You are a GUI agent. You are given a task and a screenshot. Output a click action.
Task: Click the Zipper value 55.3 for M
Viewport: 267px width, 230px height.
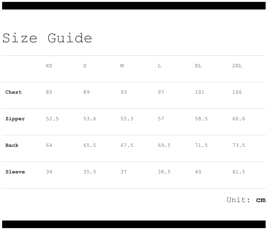click(x=127, y=119)
